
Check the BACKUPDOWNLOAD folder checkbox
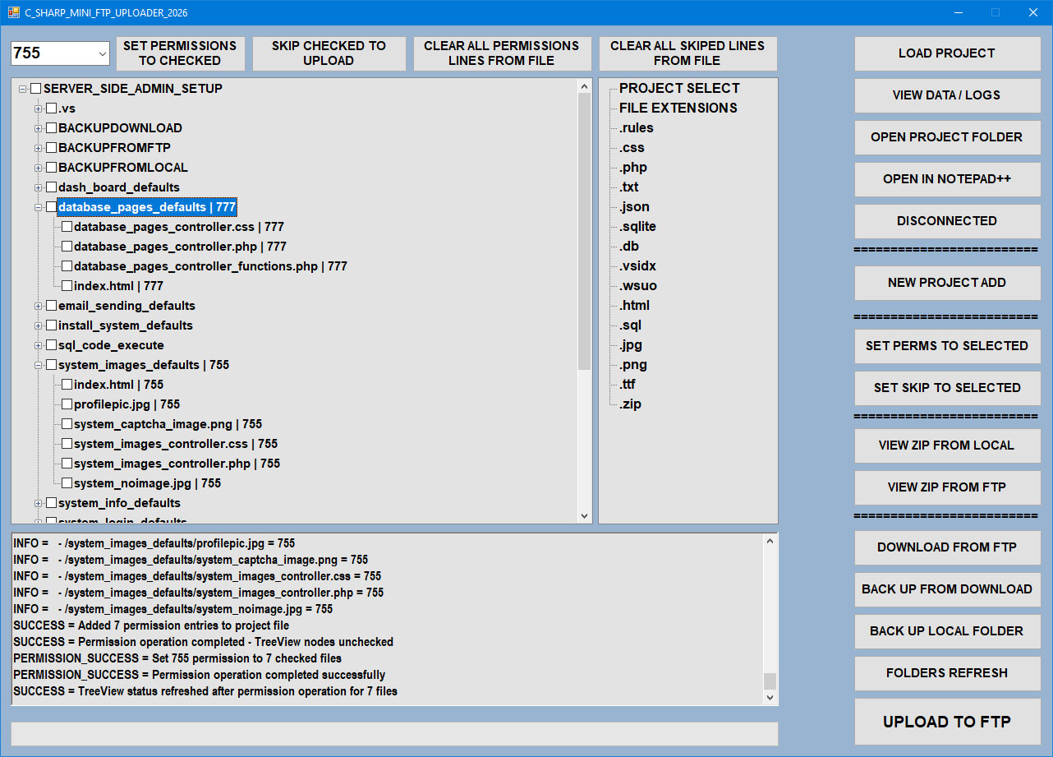click(51, 128)
